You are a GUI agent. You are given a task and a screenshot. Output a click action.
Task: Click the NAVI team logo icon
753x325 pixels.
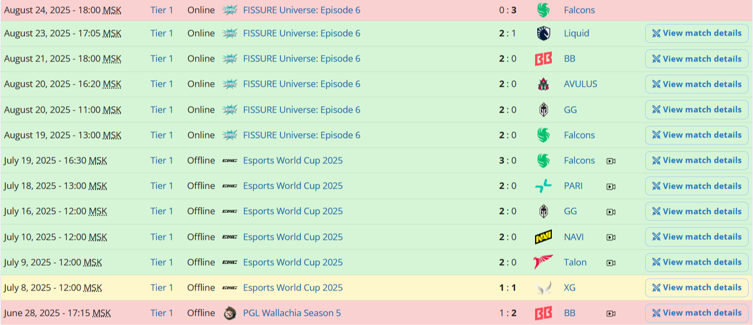[x=543, y=237]
